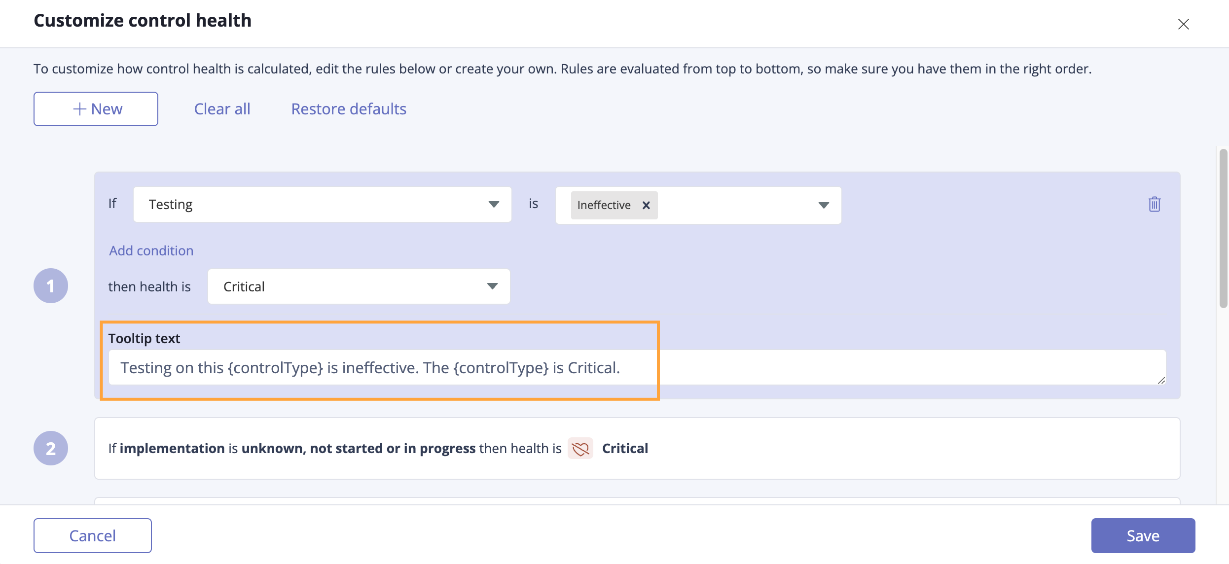Remove the Ineffective tag with its x

646,205
